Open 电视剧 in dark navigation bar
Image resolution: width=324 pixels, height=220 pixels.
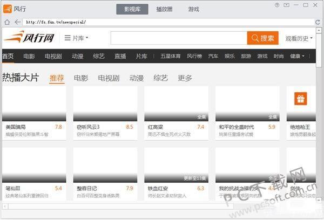tap(53, 56)
